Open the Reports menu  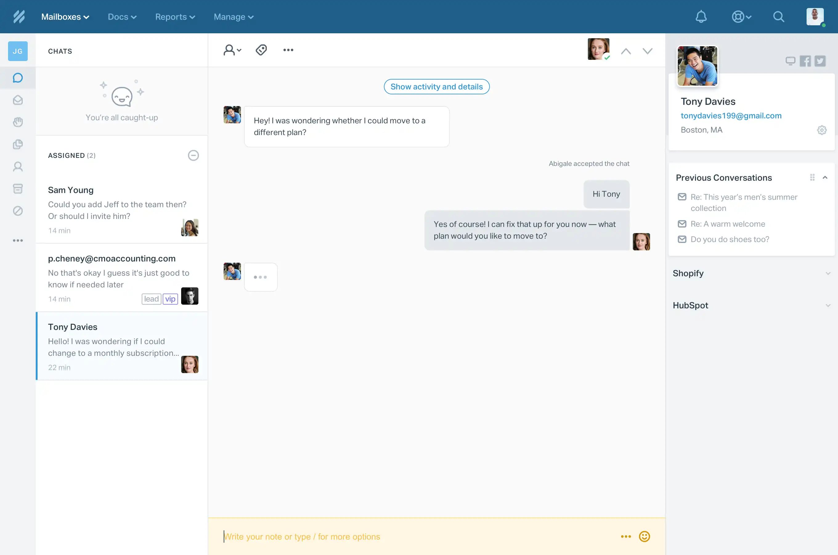[175, 17]
